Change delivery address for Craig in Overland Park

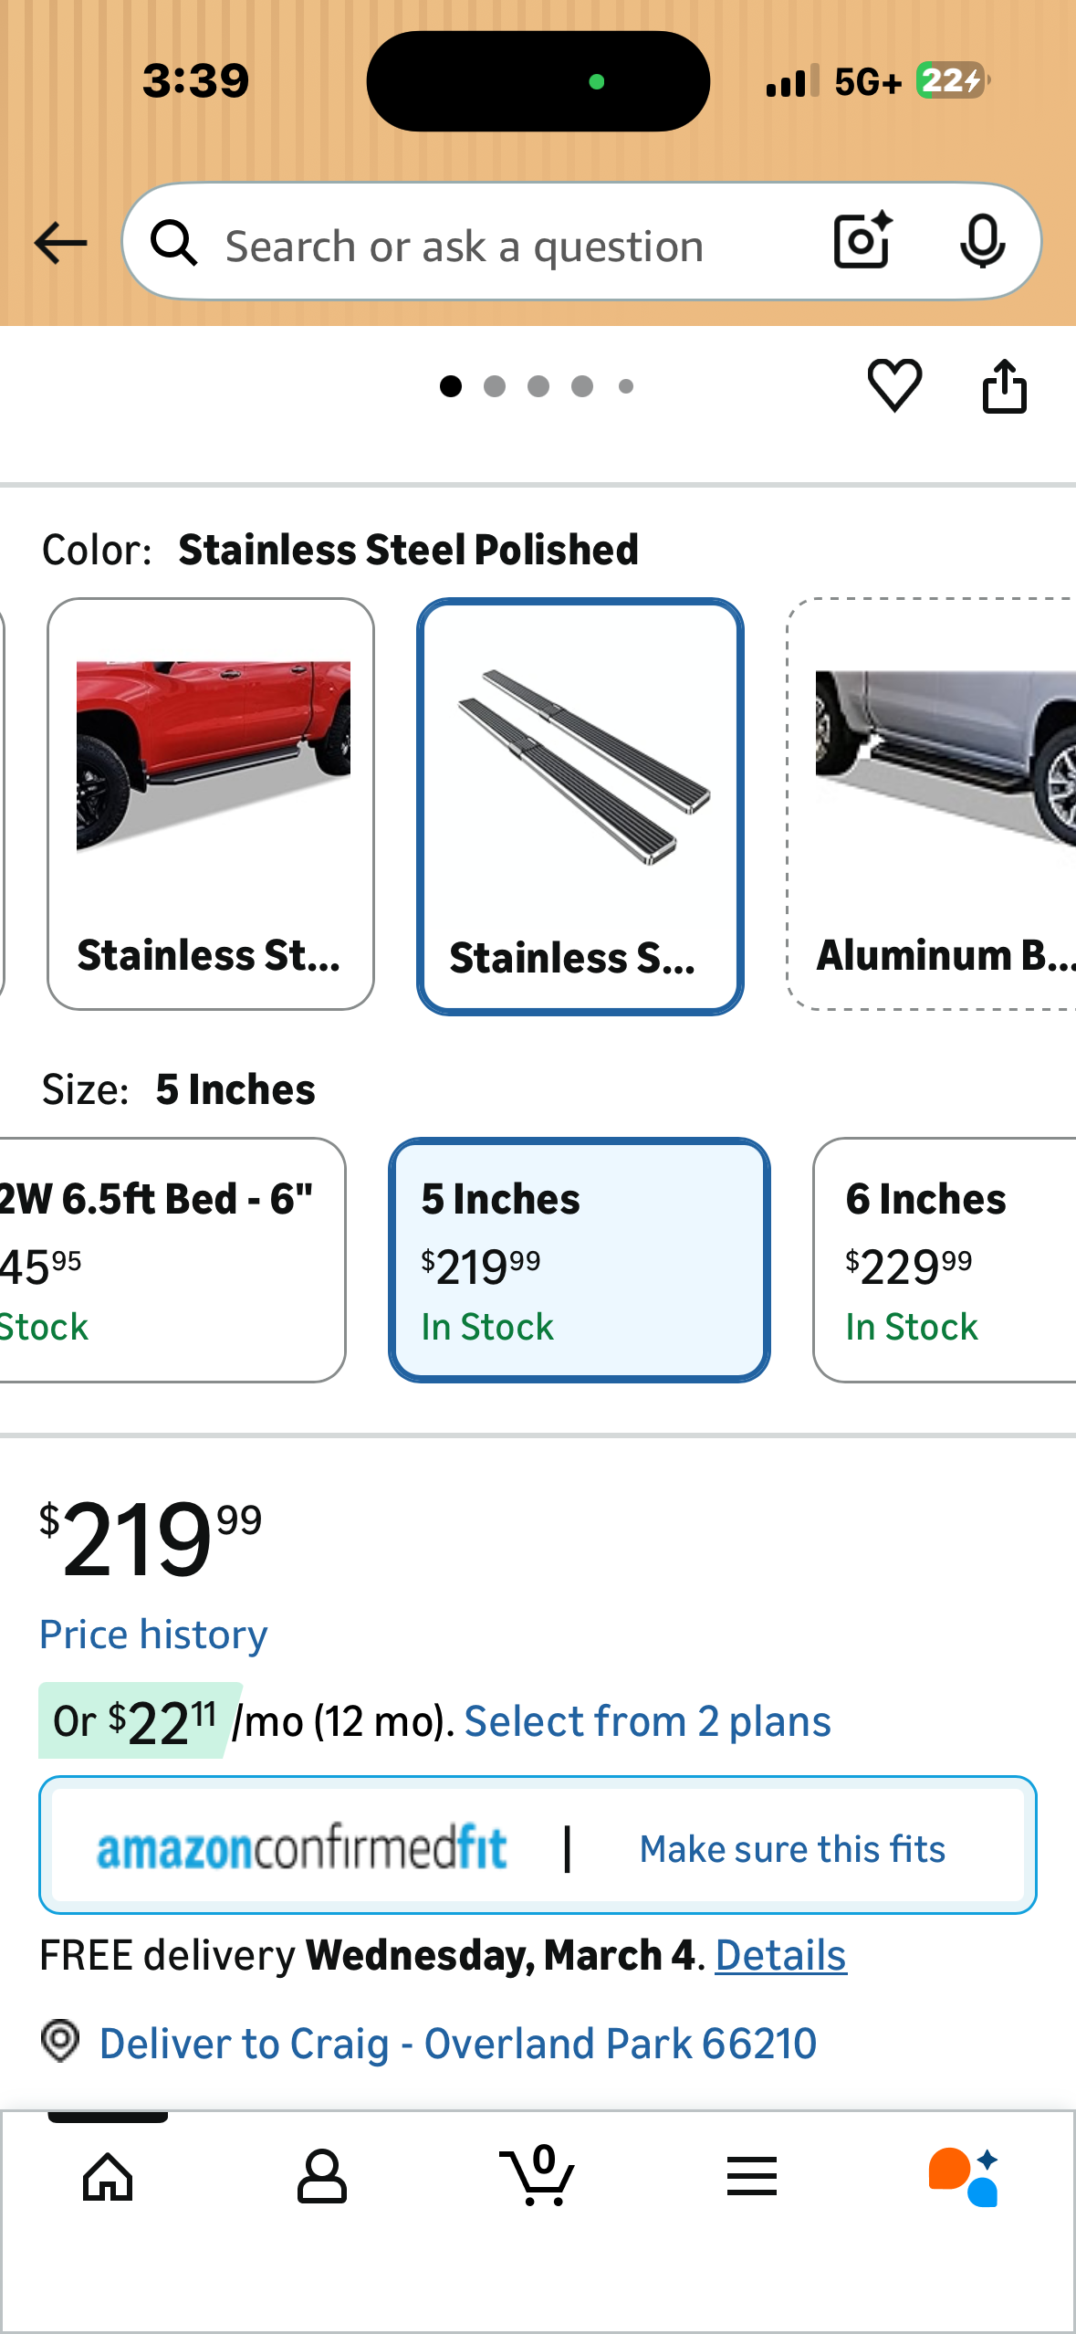point(457,2044)
